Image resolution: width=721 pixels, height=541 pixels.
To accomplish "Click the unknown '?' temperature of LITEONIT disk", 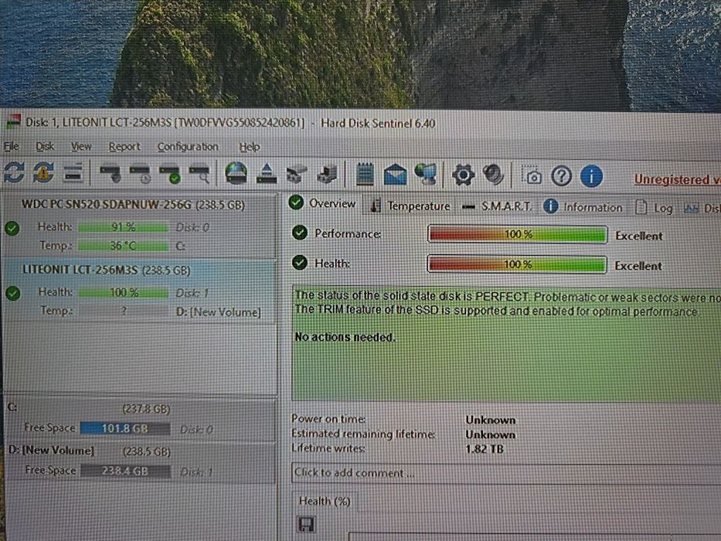I will click(x=124, y=311).
